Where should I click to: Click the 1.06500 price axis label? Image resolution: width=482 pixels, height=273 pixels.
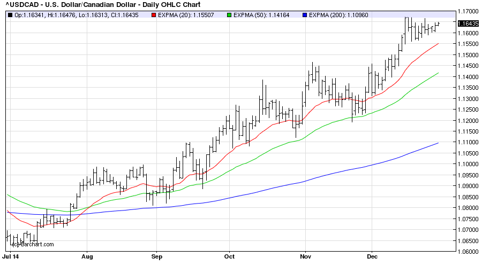click(468, 241)
